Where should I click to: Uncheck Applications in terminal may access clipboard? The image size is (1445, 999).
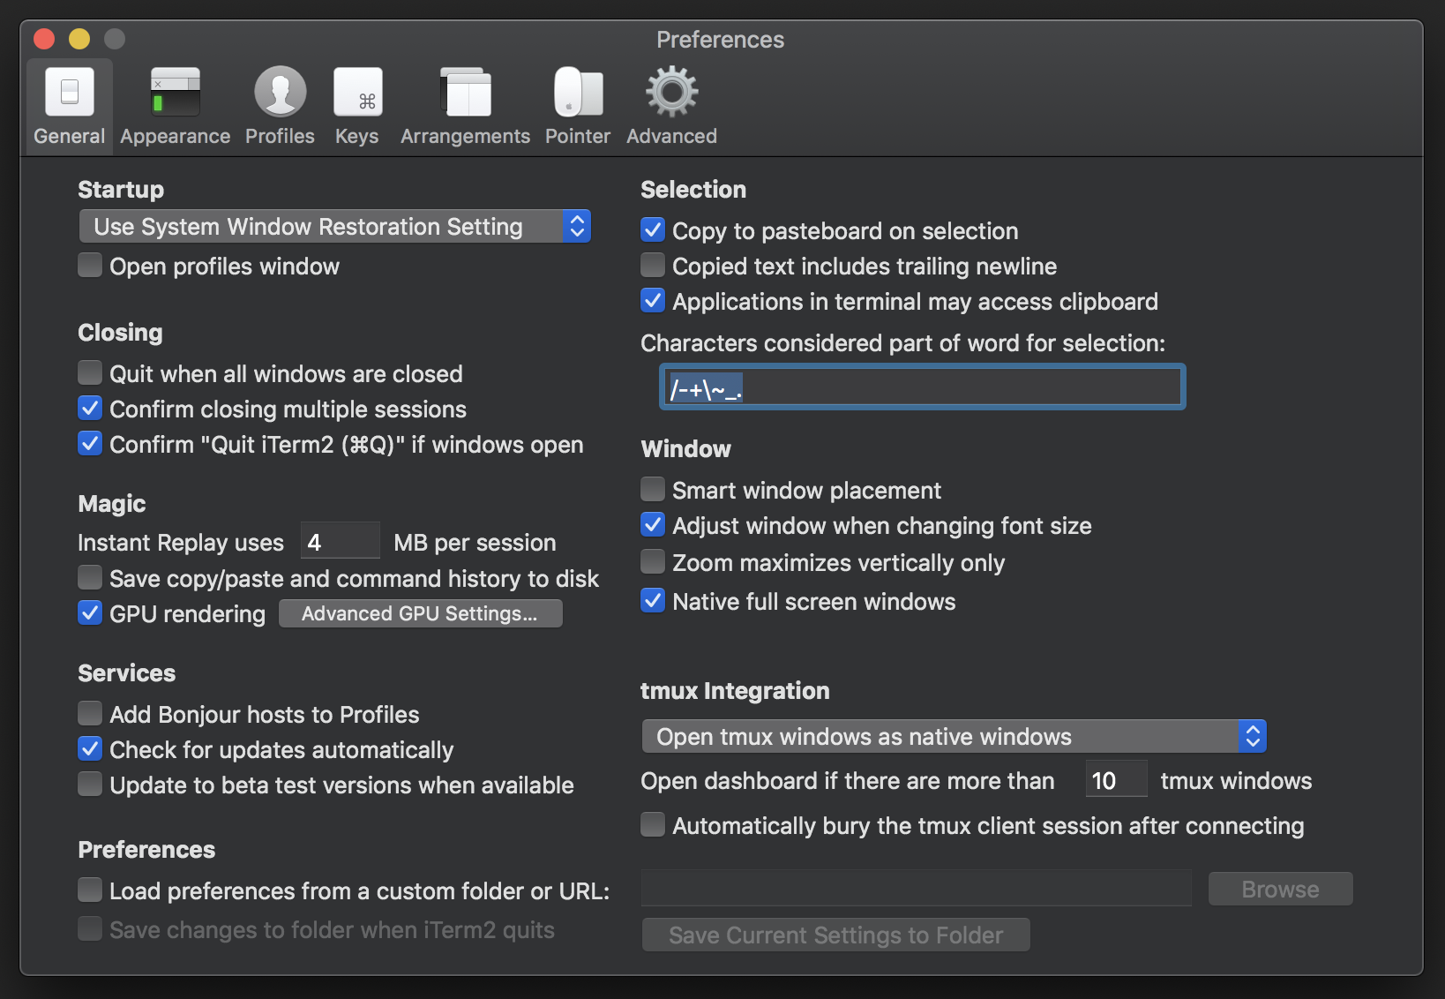(653, 301)
